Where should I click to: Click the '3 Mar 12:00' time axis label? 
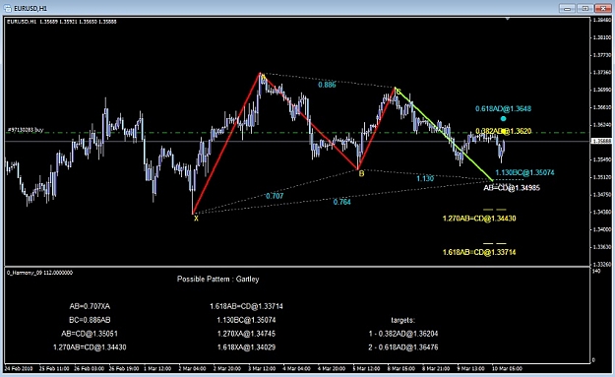(262, 369)
